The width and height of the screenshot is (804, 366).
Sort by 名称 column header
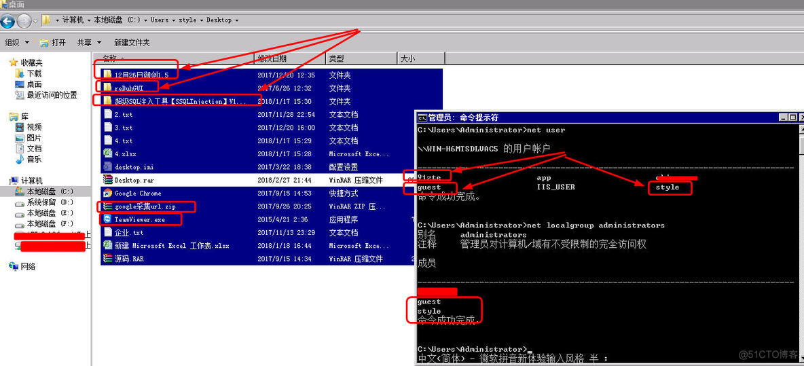tap(174, 58)
